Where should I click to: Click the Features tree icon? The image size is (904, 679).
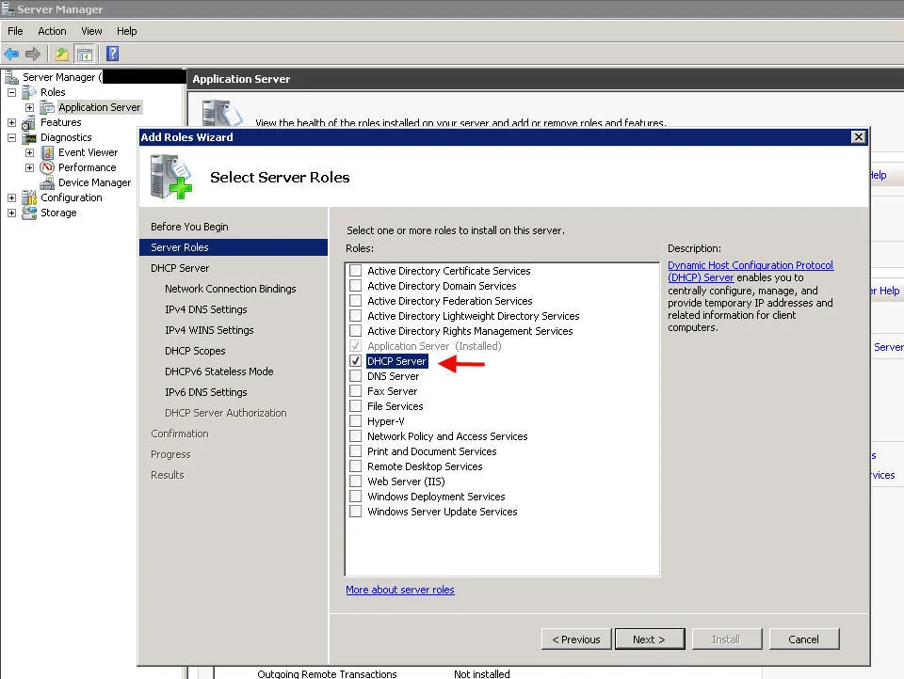(29, 122)
